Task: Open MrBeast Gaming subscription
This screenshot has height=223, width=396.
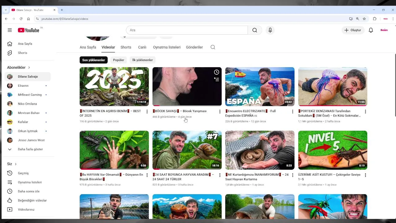Action: pyautogui.click(x=28, y=95)
